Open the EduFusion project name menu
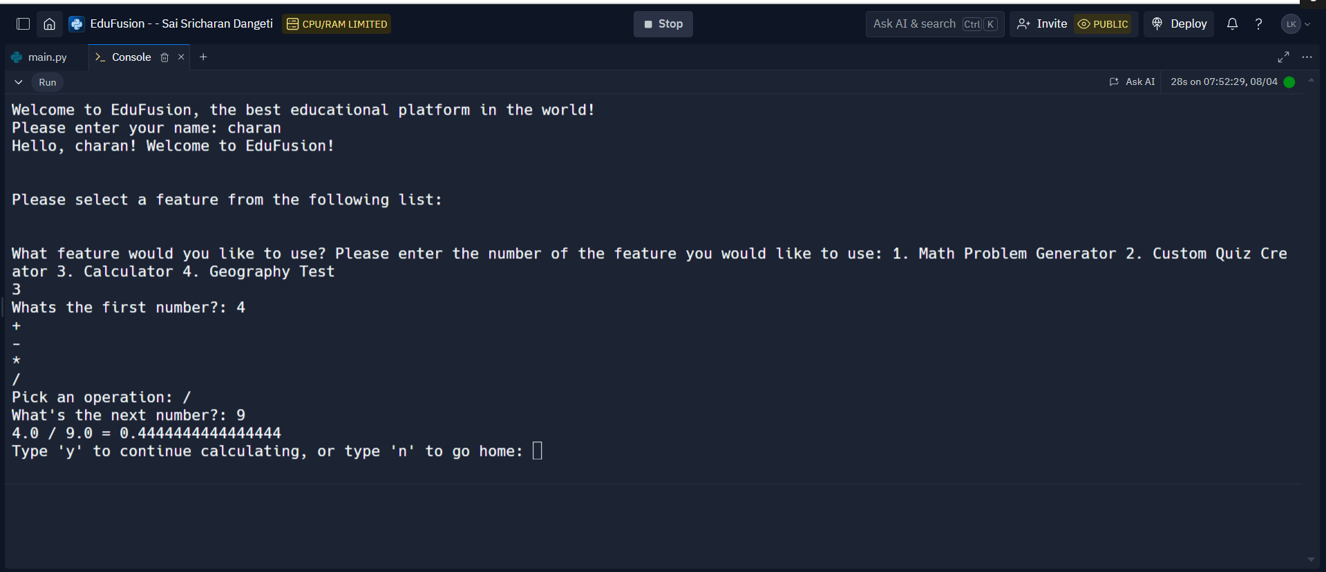Image resolution: width=1326 pixels, height=572 pixels. (181, 23)
